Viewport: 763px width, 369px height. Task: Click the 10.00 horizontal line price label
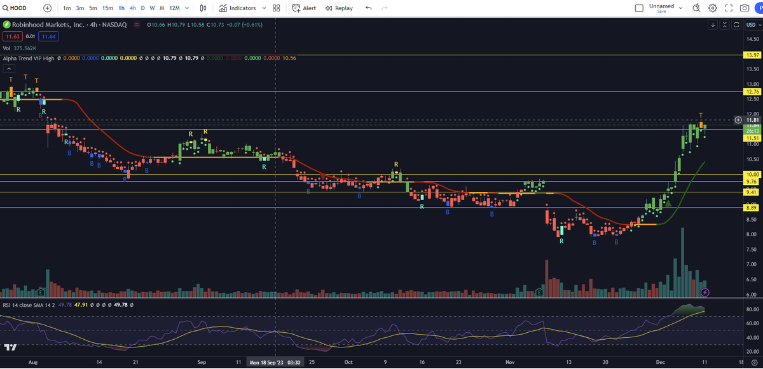[x=753, y=174]
